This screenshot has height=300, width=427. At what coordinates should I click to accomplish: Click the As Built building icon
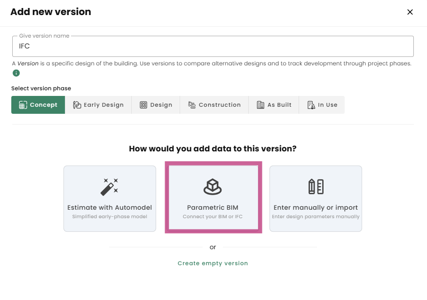point(261,105)
